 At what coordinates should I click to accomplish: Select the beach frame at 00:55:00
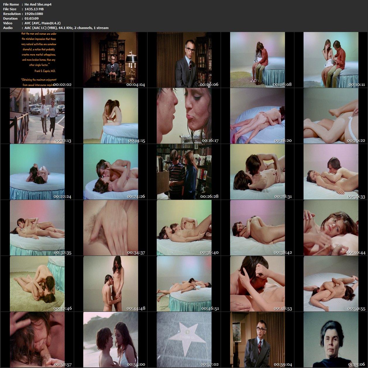click(x=111, y=340)
